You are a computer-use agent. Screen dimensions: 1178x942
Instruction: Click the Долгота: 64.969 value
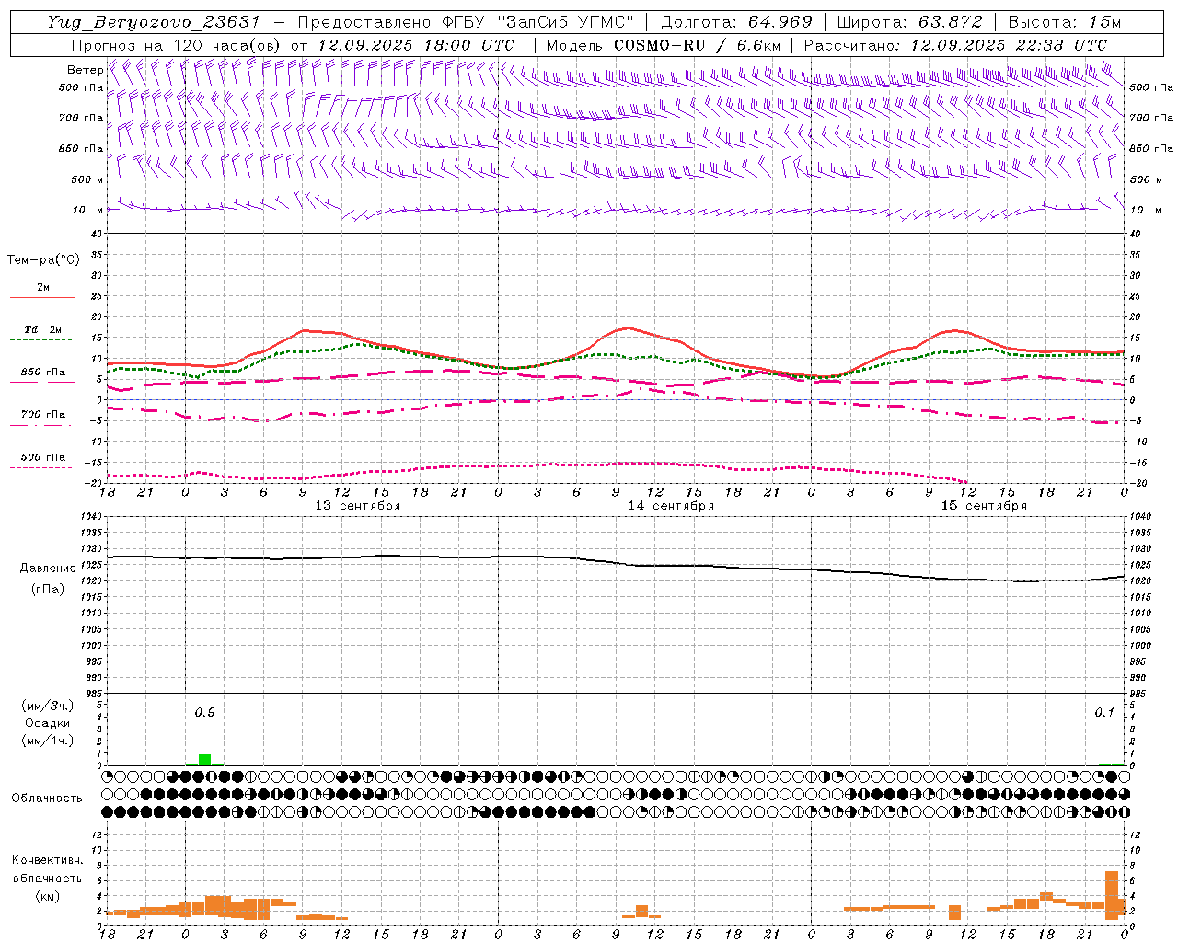click(736, 22)
